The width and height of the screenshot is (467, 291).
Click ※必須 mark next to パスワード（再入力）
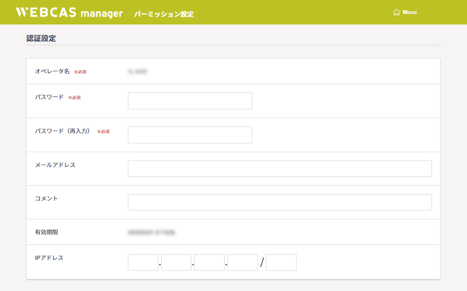pos(103,131)
